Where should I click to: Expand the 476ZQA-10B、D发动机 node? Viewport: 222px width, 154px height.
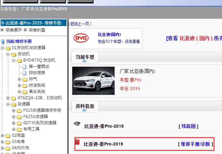(8, 98)
